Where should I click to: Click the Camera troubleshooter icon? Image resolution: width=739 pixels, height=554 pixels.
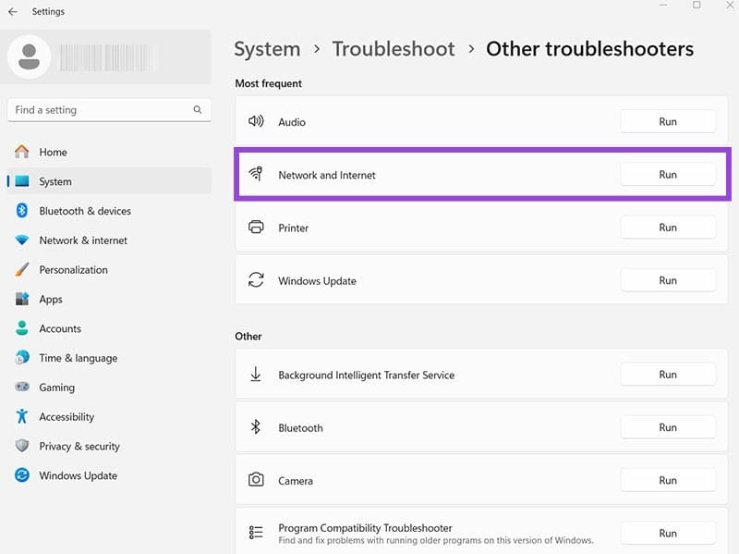tap(256, 480)
